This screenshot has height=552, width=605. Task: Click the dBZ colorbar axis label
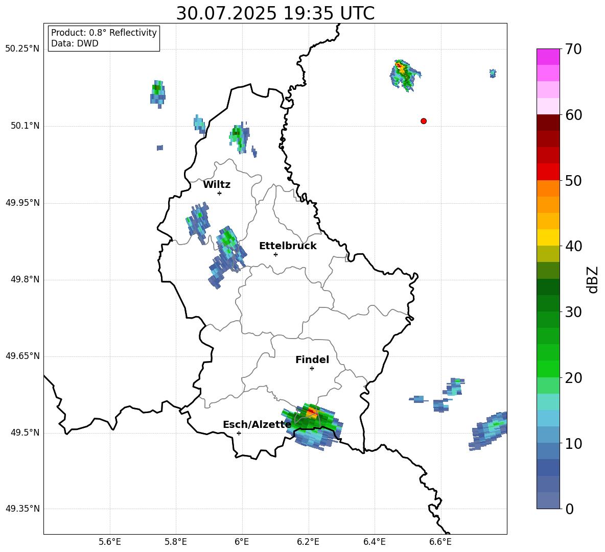click(x=593, y=279)
